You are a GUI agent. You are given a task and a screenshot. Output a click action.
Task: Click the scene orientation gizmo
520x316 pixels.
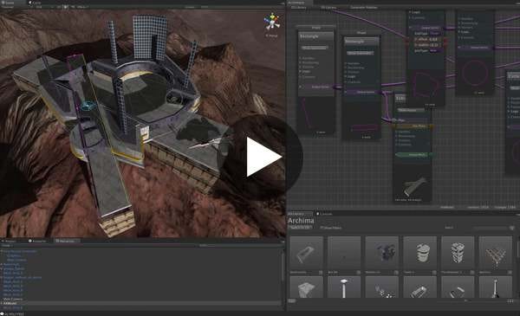pyautogui.click(x=271, y=23)
